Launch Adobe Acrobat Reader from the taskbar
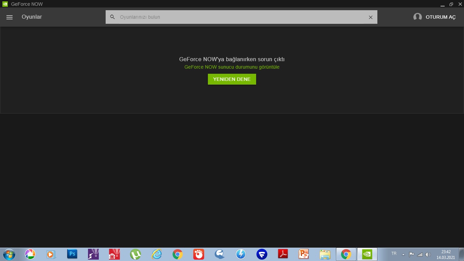The width and height of the screenshot is (464, 261). [283, 254]
